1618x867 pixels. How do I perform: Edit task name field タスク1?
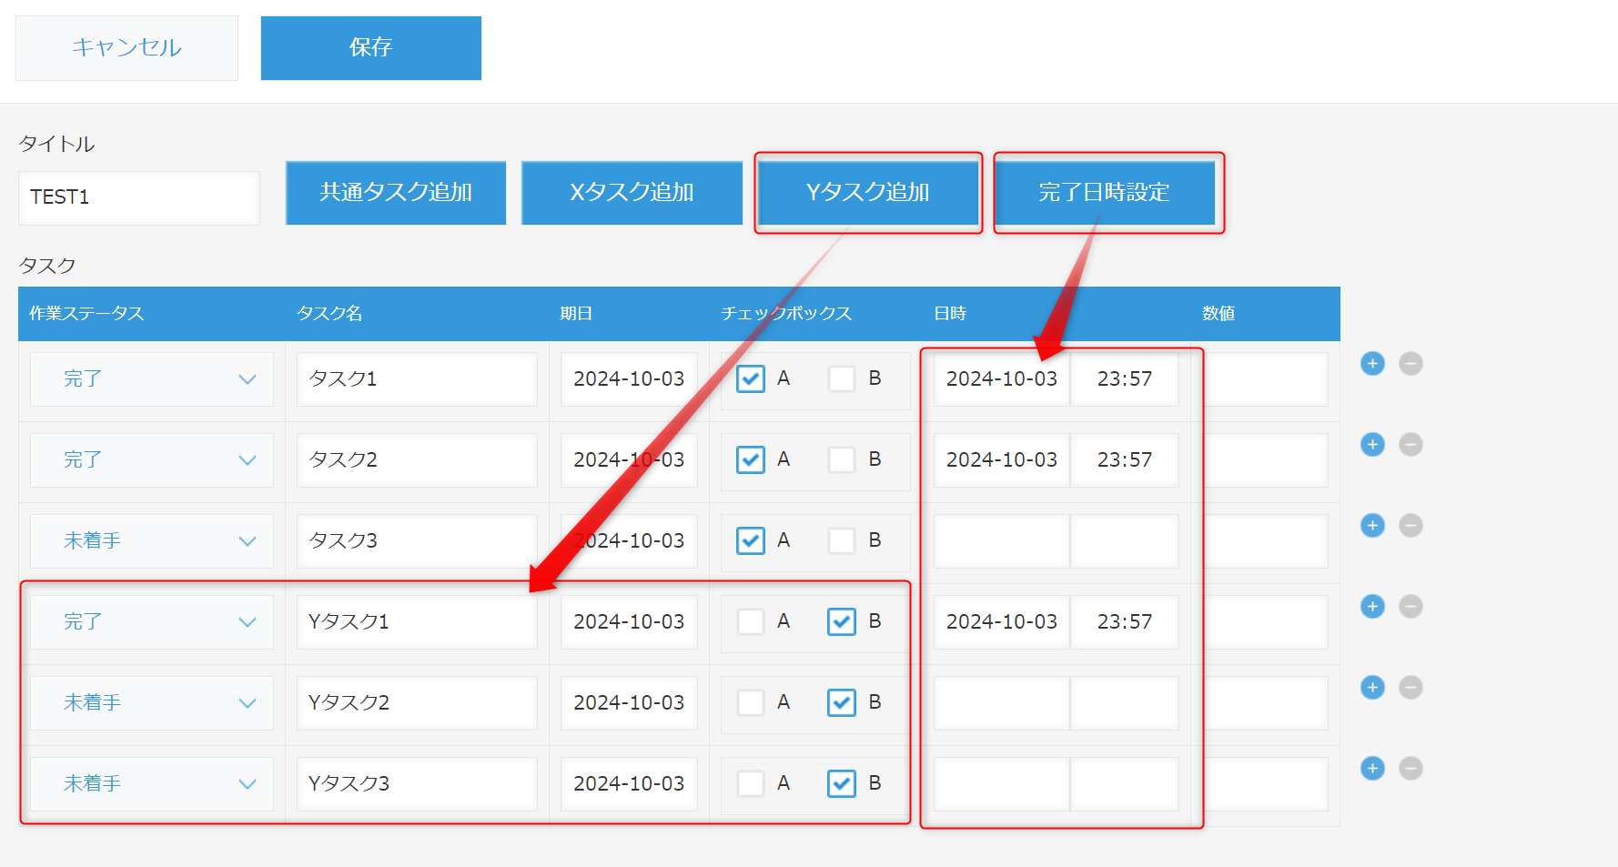417,379
